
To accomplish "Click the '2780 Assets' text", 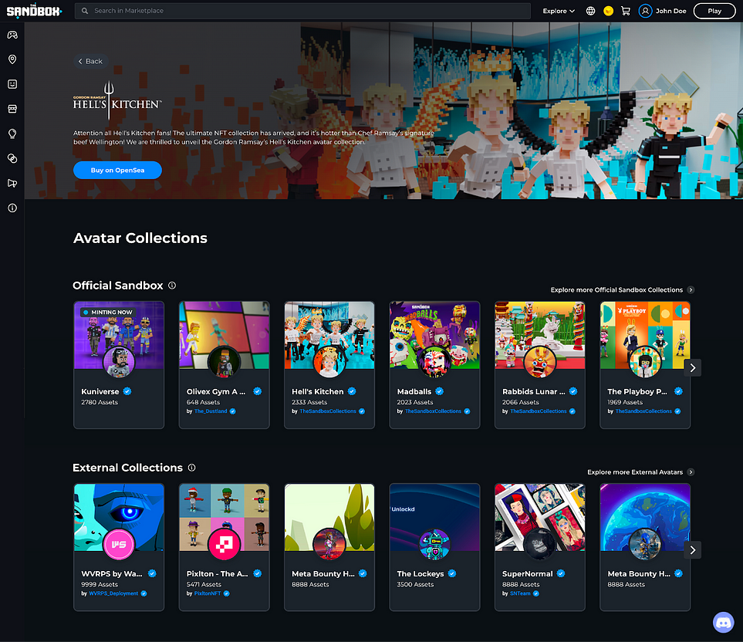I will click(x=100, y=402).
